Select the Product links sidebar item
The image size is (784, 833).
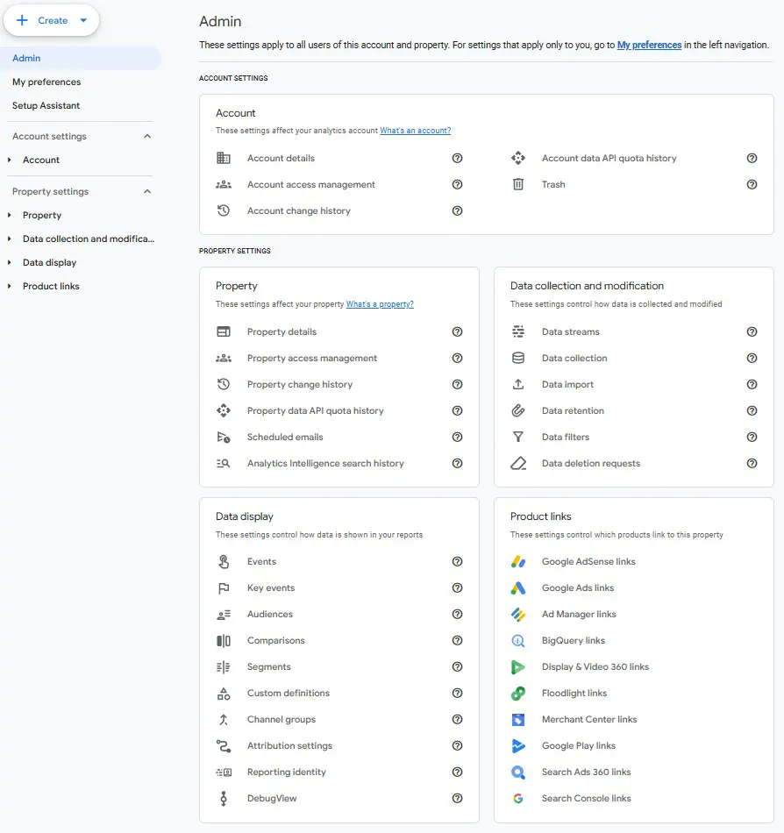pos(51,287)
